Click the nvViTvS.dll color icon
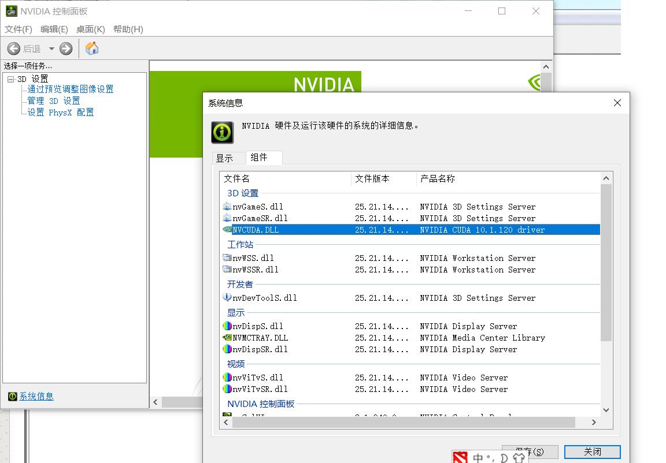This screenshot has height=463, width=666. (x=227, y=378)
